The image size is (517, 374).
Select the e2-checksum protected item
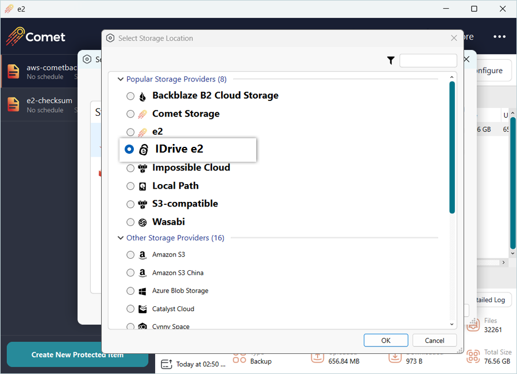pos(40,105)
